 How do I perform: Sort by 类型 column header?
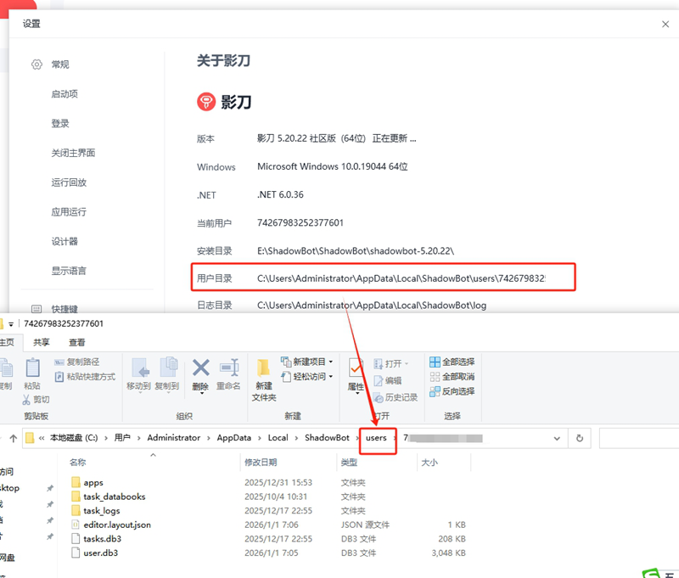[x=349, y=463]
